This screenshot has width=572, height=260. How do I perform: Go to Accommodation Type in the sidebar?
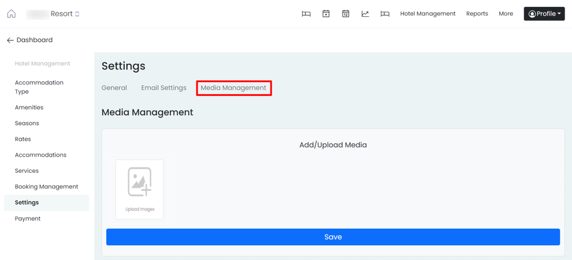click(39, 87)
